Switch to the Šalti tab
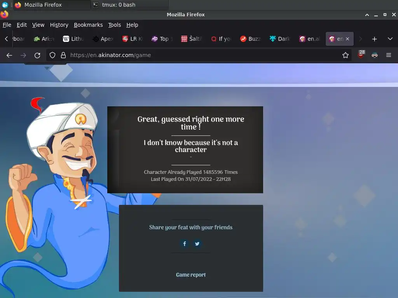The height and width of the screenshot is (298, 398). pos(192,39)
